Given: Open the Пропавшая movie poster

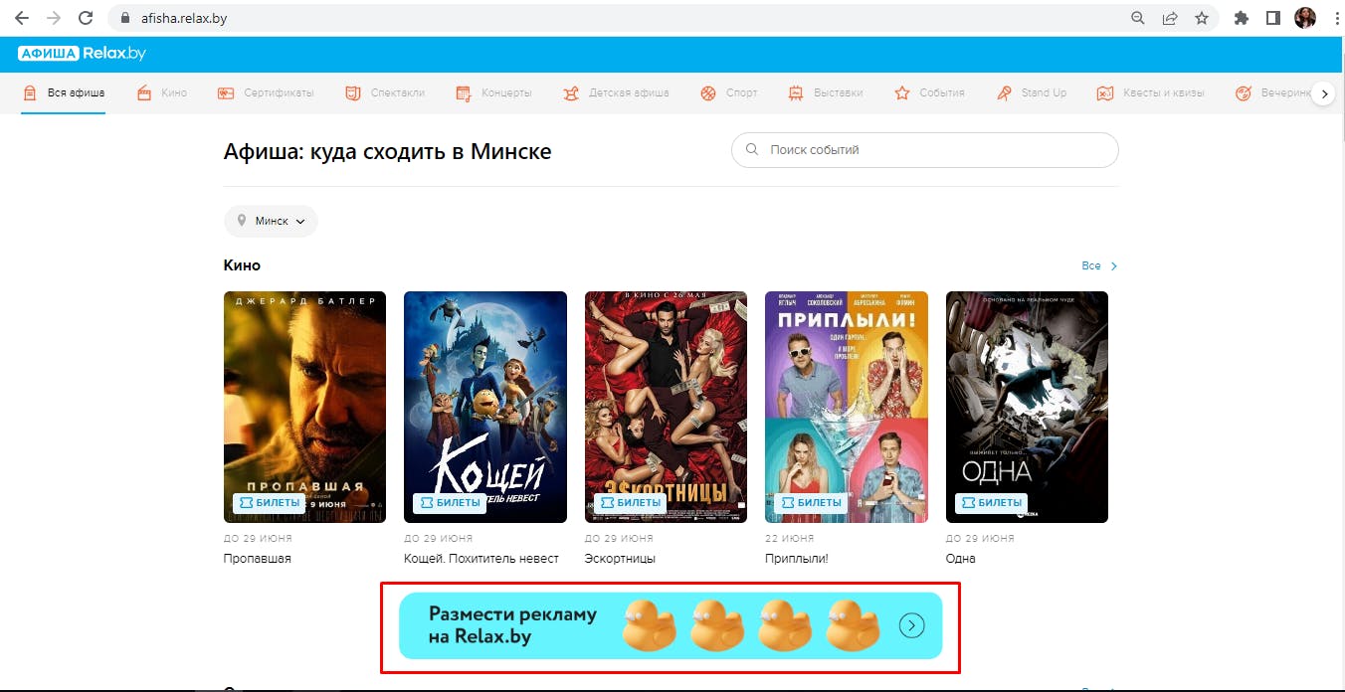Looking at the screenshot, I should pos(304,407).
